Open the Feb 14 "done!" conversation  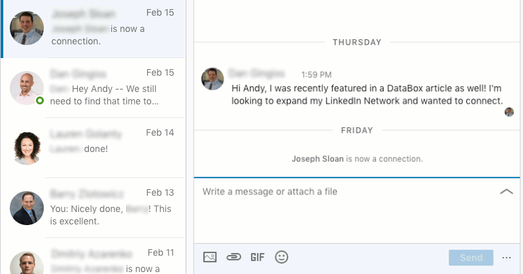(x=93, y=148)
